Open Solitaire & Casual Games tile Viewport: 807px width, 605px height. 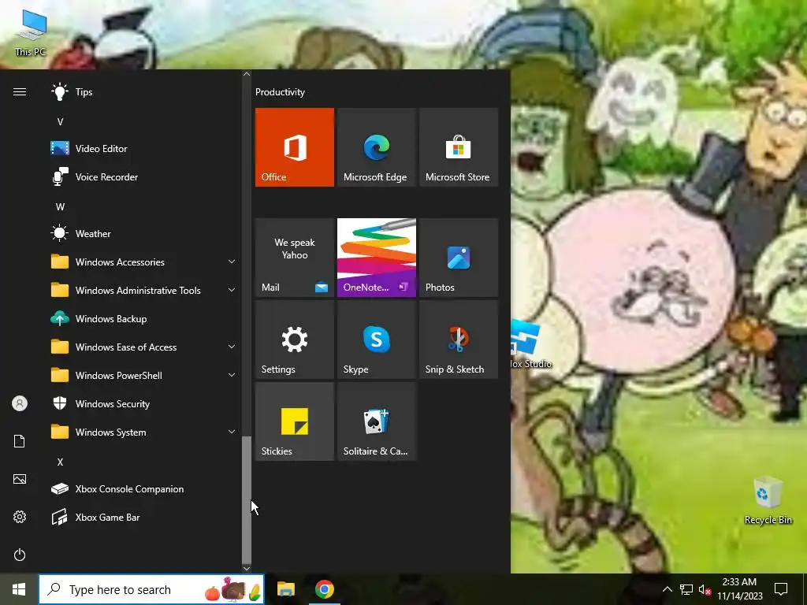[x=376, y=421]
